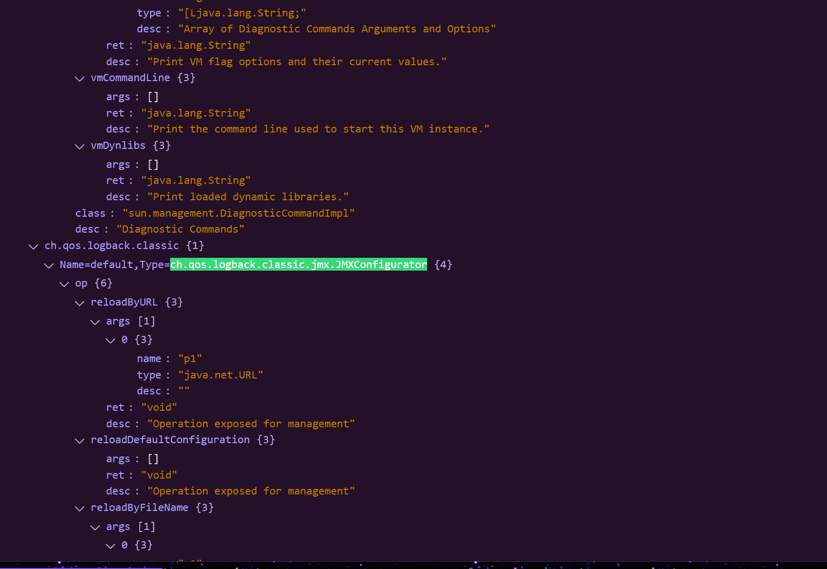Select the vmCommandLine key label
This screenshot has width=827, height=569.
coord(131,78)
